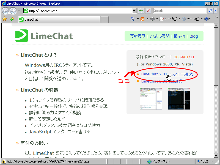This screenshot has height=165, width=220.
Task: Open the light theme screenshot thumbnail
Action: [151, 99]
